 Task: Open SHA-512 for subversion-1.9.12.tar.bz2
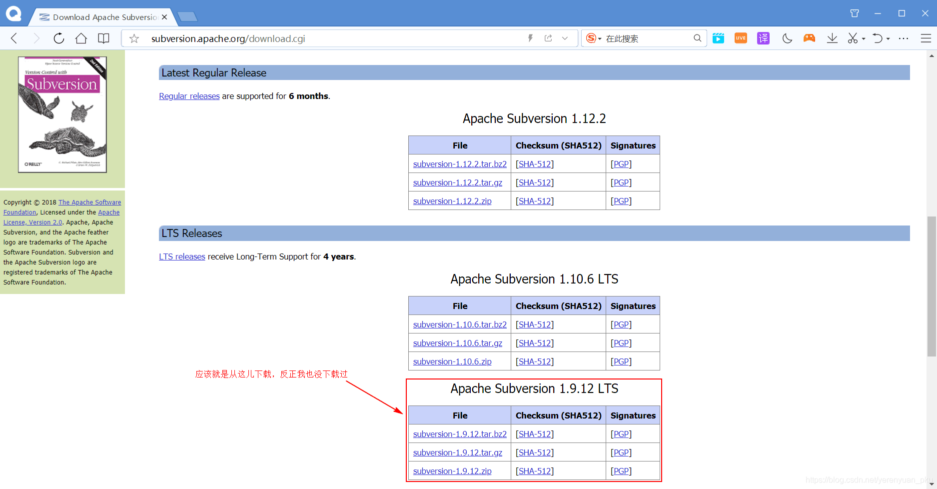pos(535,434)
